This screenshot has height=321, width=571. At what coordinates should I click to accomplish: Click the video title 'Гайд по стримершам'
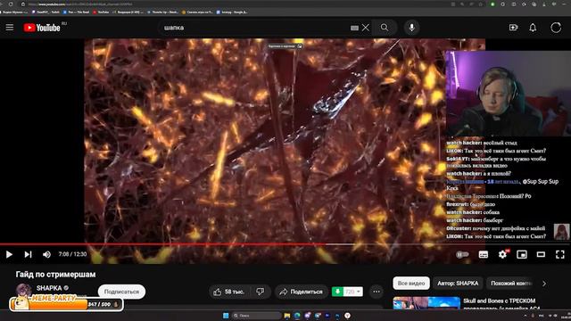[55, 275]
